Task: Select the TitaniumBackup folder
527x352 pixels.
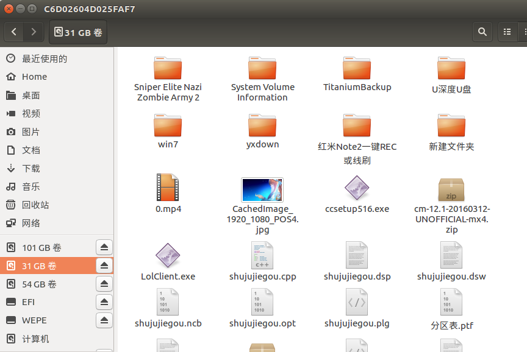Action: click(357, 74)
